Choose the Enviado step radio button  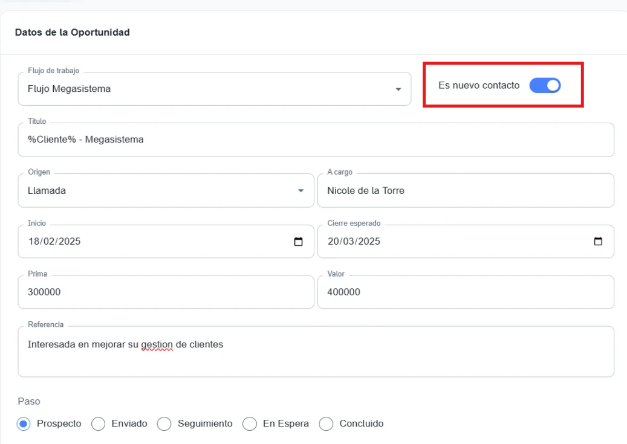pos(99,424)
